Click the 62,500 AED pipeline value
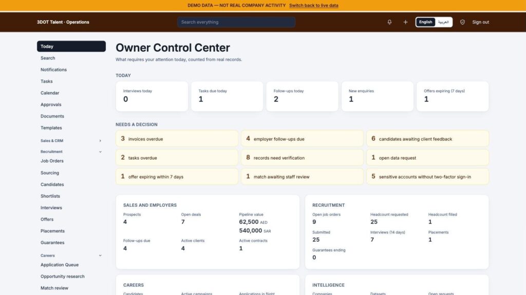 coord(253,222)
